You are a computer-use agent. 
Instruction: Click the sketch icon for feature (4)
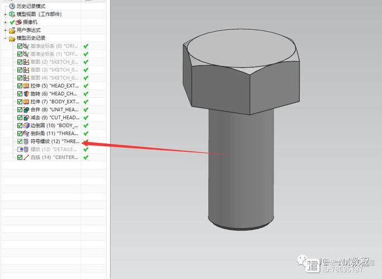pyautogui.click(x=26, y=78)
